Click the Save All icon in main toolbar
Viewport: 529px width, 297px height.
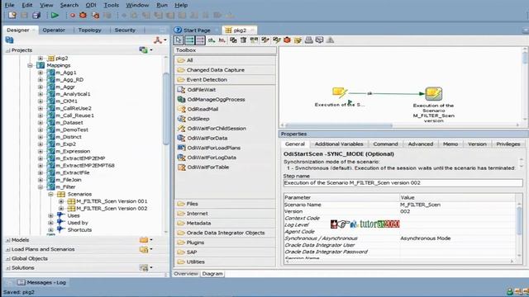pyautogui.click(x=36, y=15)
